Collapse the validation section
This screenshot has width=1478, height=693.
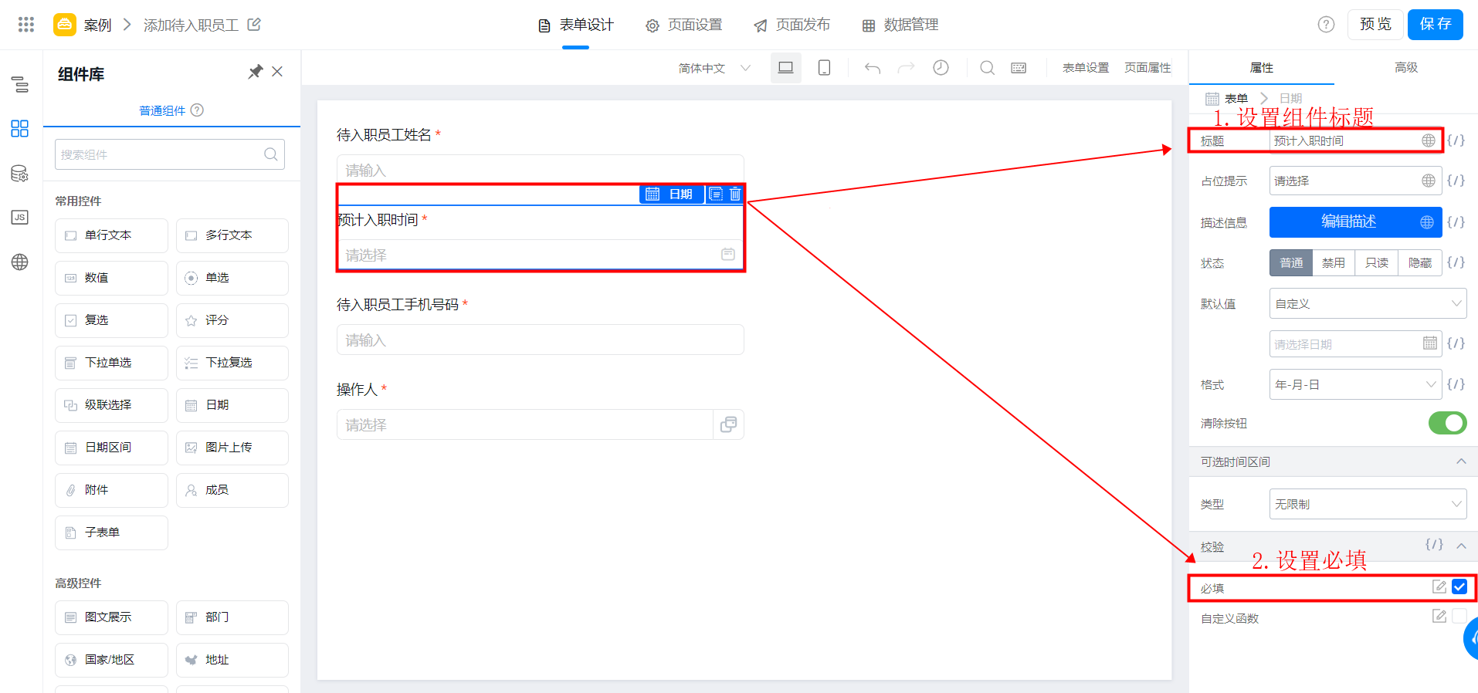tap(1460, 546)
